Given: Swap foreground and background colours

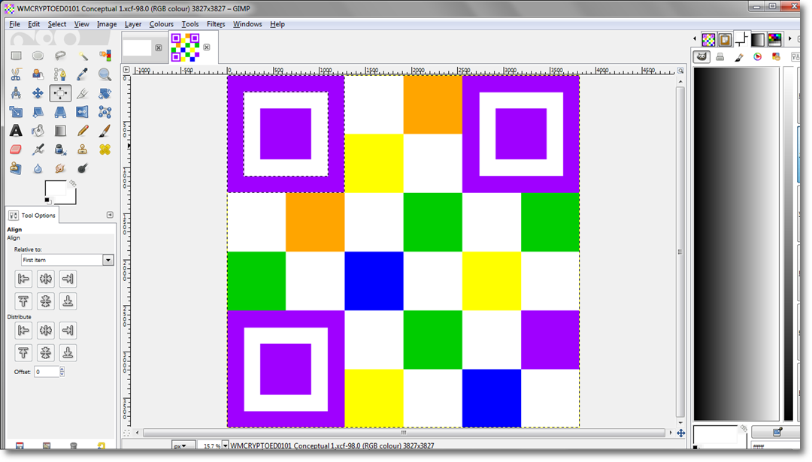Looking at the screenshot, I should pyautogui.click(x=72, y=183).
